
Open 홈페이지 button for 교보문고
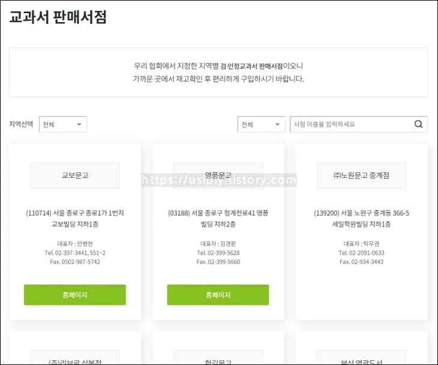tap(75, 295)
